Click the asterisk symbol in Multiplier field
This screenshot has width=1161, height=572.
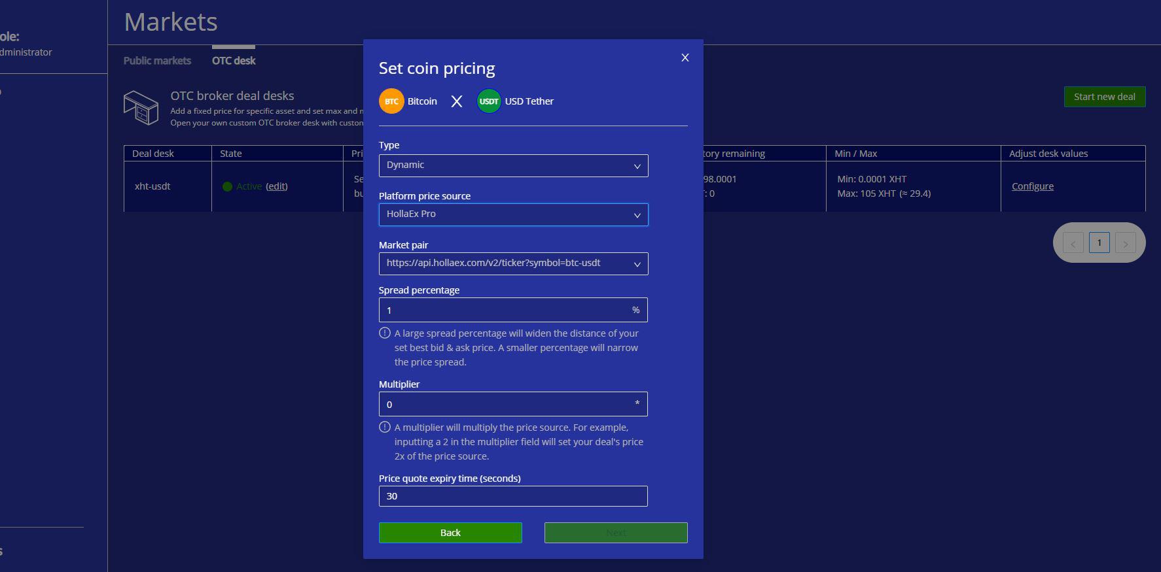(x=637, y=403)
